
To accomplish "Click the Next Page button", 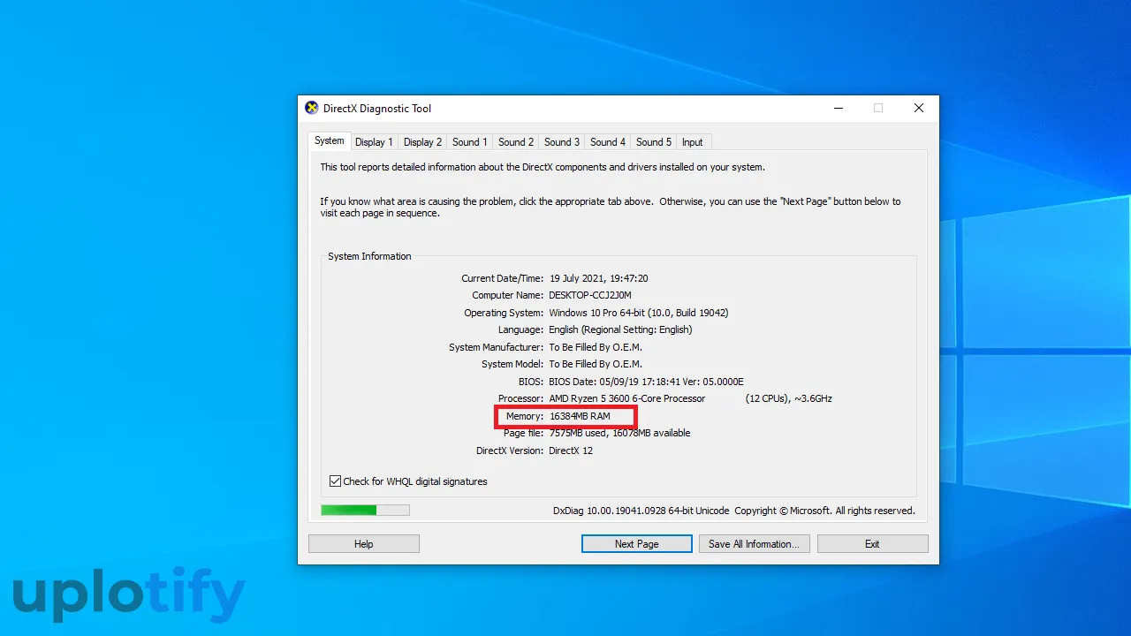I will tap(637, 544).
